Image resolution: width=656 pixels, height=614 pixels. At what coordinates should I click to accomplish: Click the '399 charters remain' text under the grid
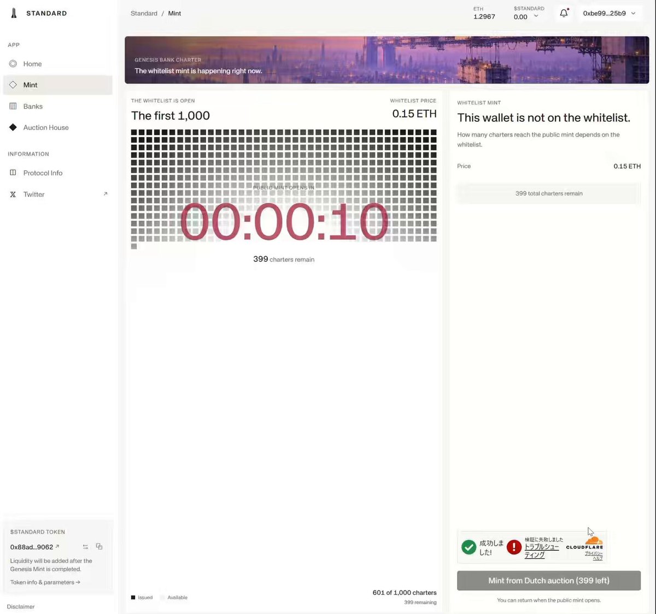coord(284,259)
